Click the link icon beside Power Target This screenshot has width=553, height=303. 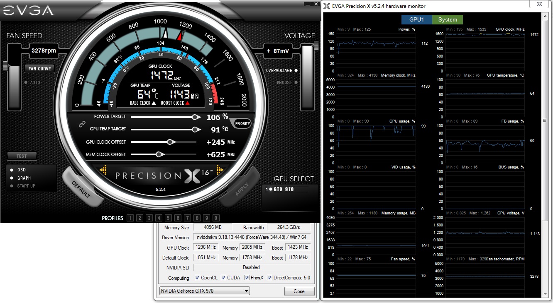click(x=82, y=124)
